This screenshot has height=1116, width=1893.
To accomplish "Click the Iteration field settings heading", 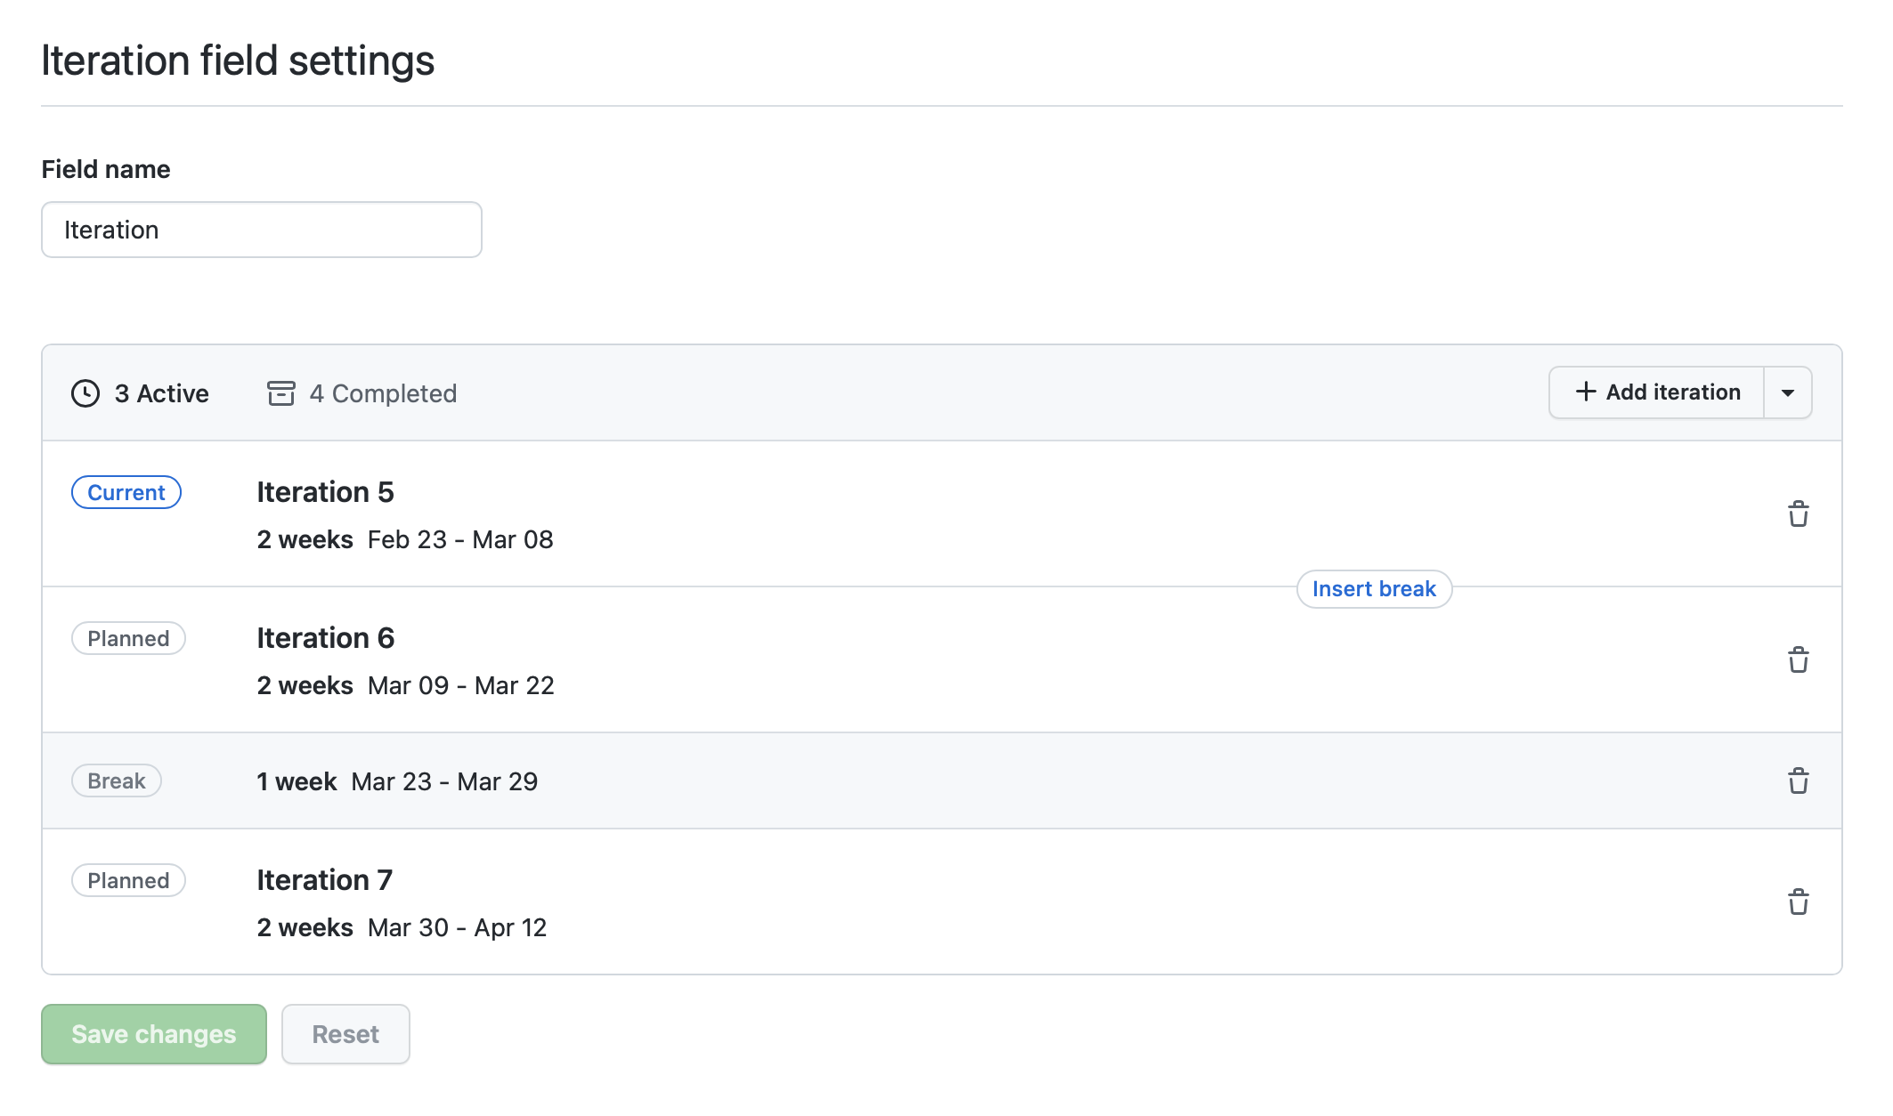I will click(x=238, y=61).
